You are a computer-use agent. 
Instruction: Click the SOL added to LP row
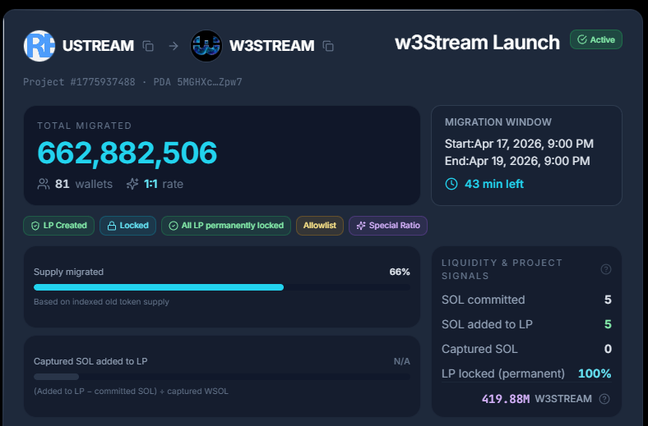(526, 324)
